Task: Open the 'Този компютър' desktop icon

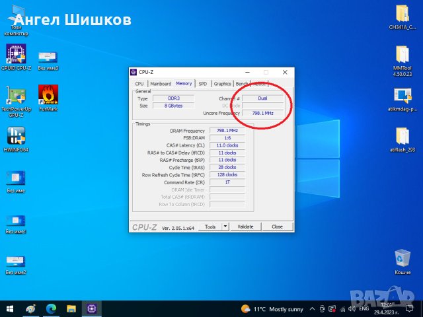Action: click(16, 22)
